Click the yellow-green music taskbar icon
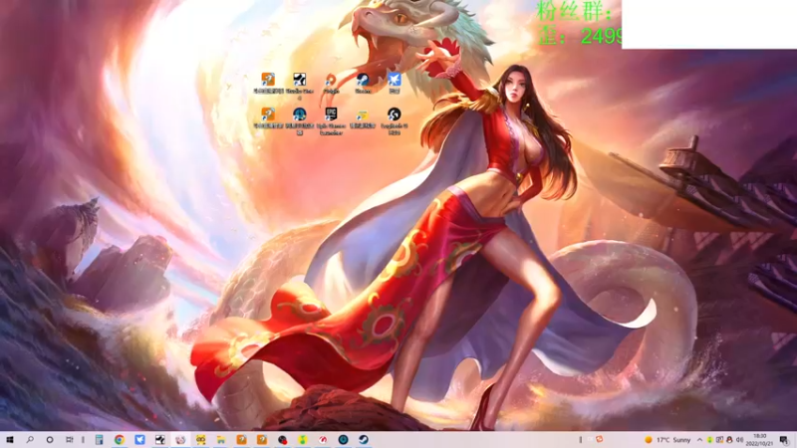The height and width of the screenshot is (448, 797). pos(303,440)
